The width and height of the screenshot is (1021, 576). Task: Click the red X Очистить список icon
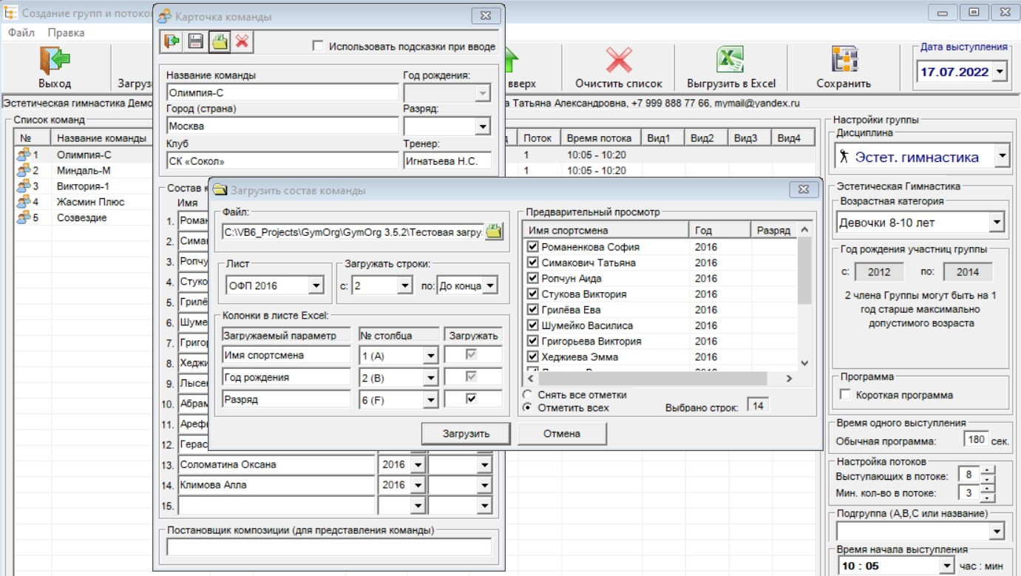[x=619, y=61]
